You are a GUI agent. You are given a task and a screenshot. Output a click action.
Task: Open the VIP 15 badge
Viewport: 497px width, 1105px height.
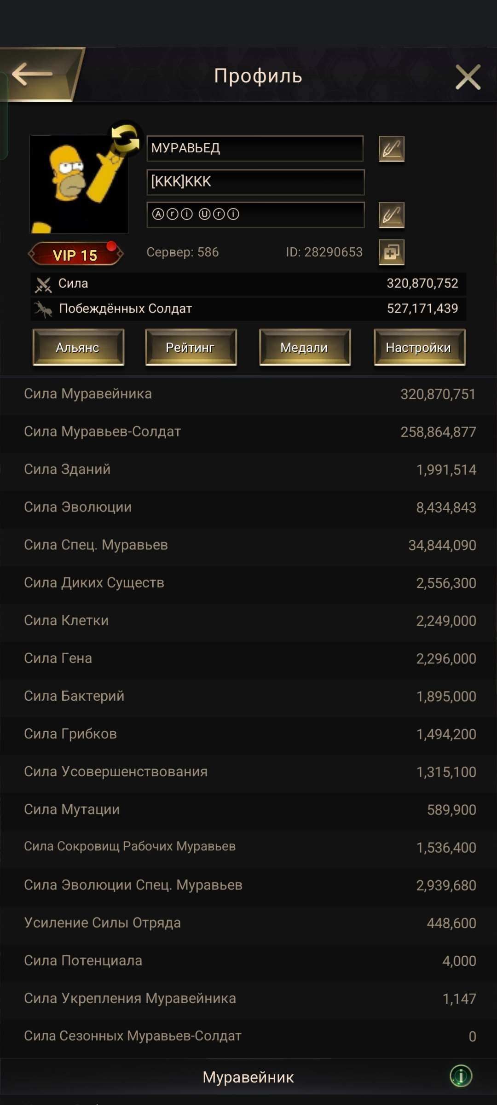(76, 254)
